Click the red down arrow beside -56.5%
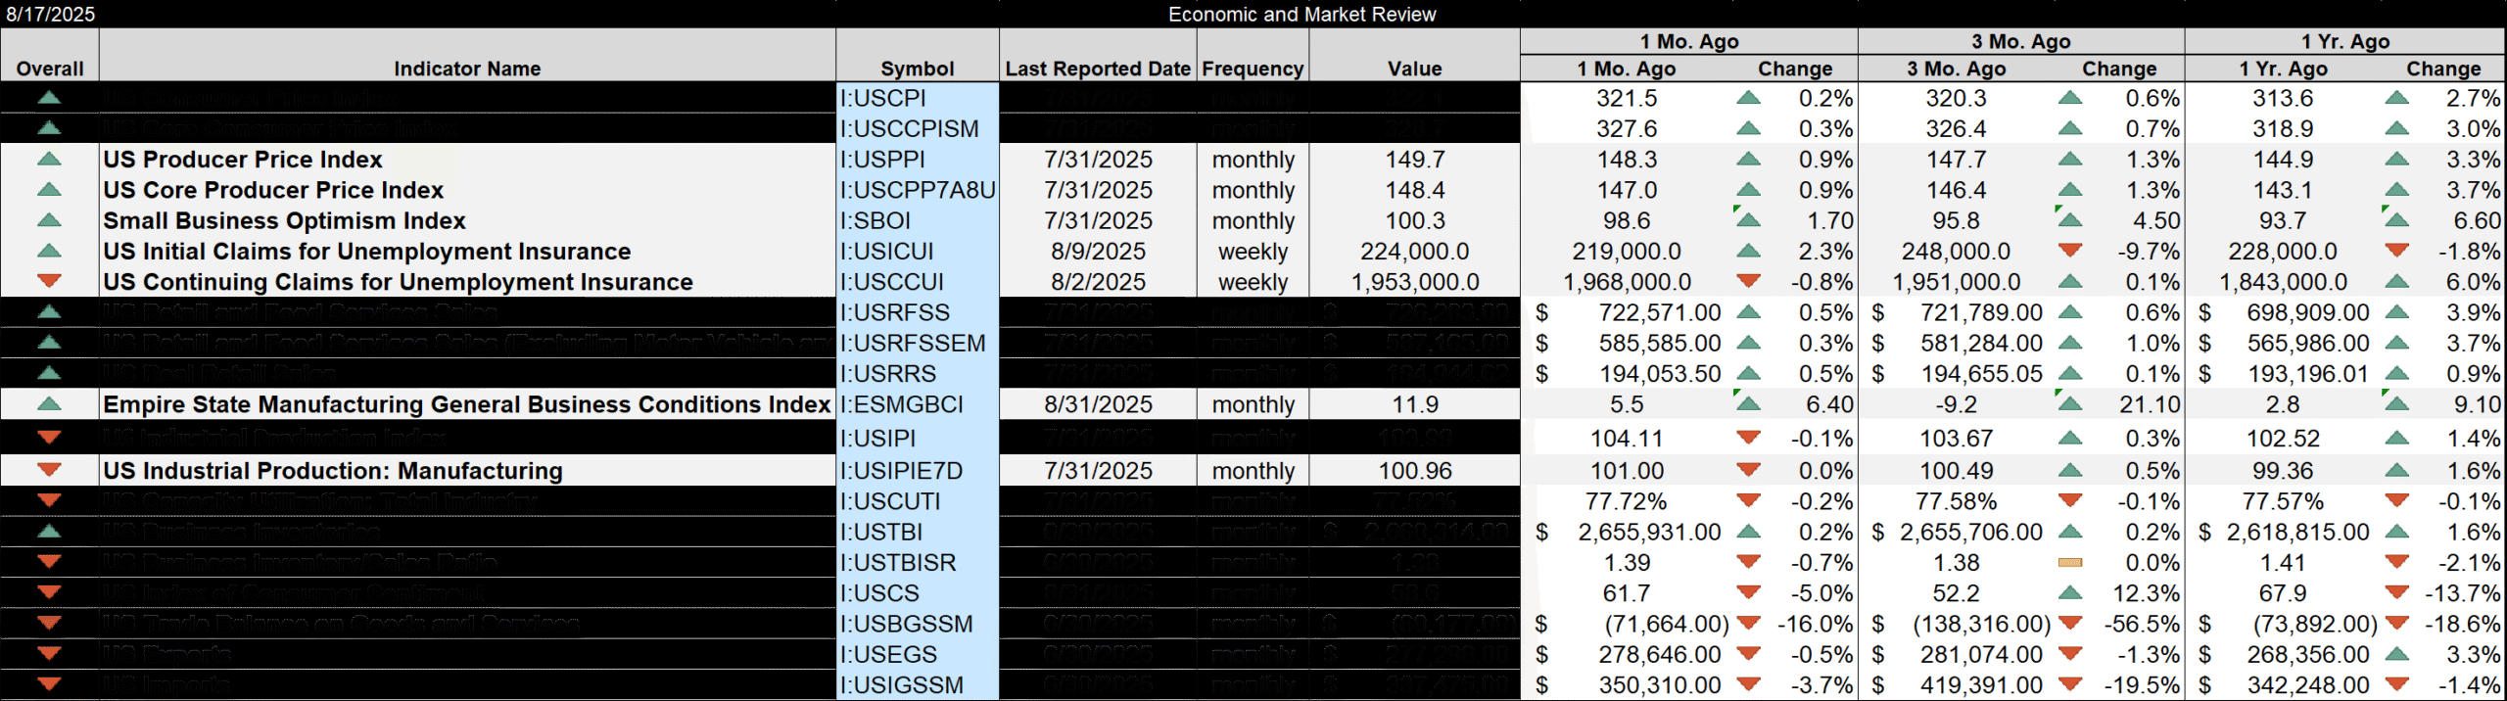 (x=2069, y=624)
